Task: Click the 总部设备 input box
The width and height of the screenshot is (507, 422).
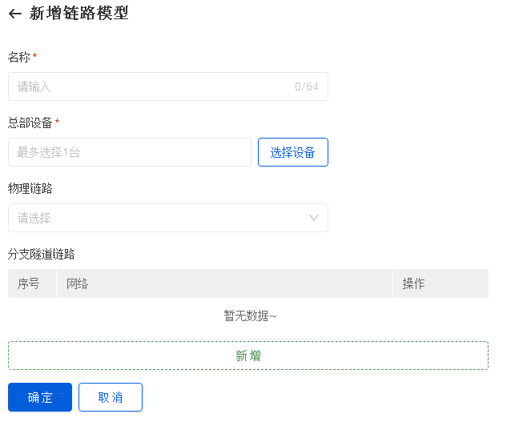Action: pyautogui.click(x=130, y=152)
